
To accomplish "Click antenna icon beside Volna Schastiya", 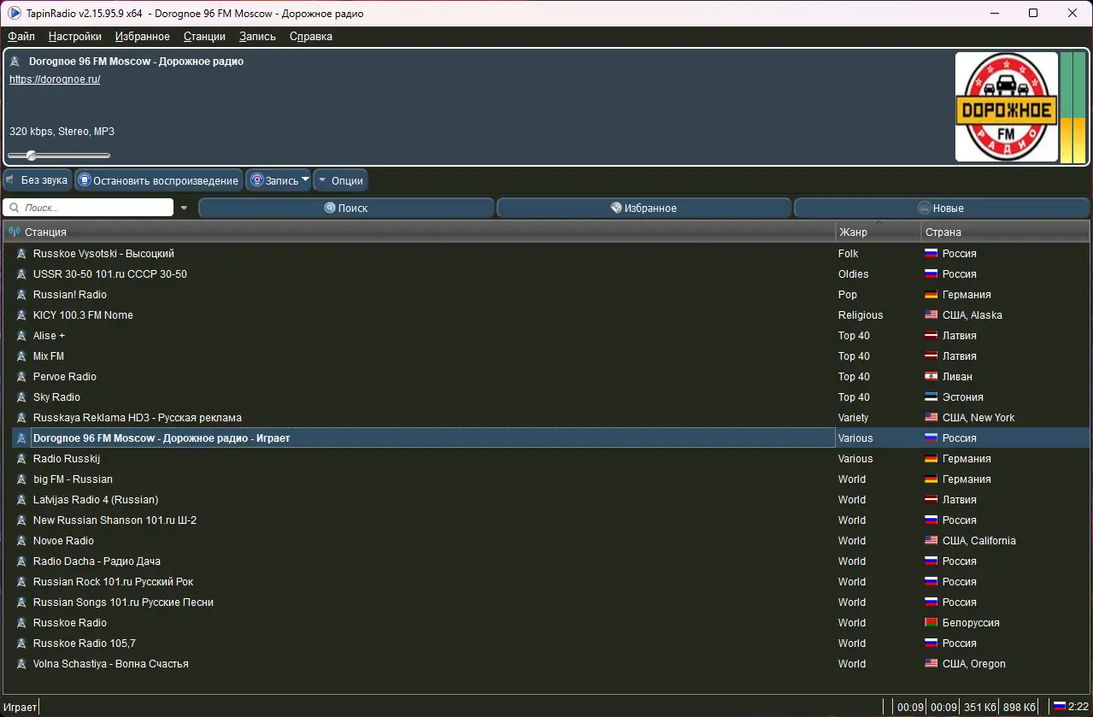I will 22,664.
